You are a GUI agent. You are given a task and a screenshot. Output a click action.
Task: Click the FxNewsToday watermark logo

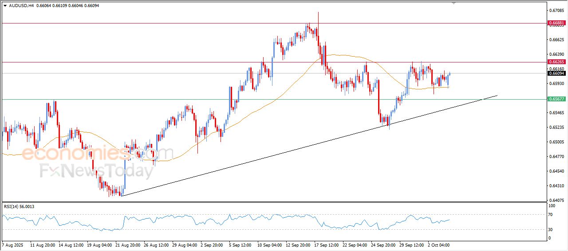tap(97, 170)
